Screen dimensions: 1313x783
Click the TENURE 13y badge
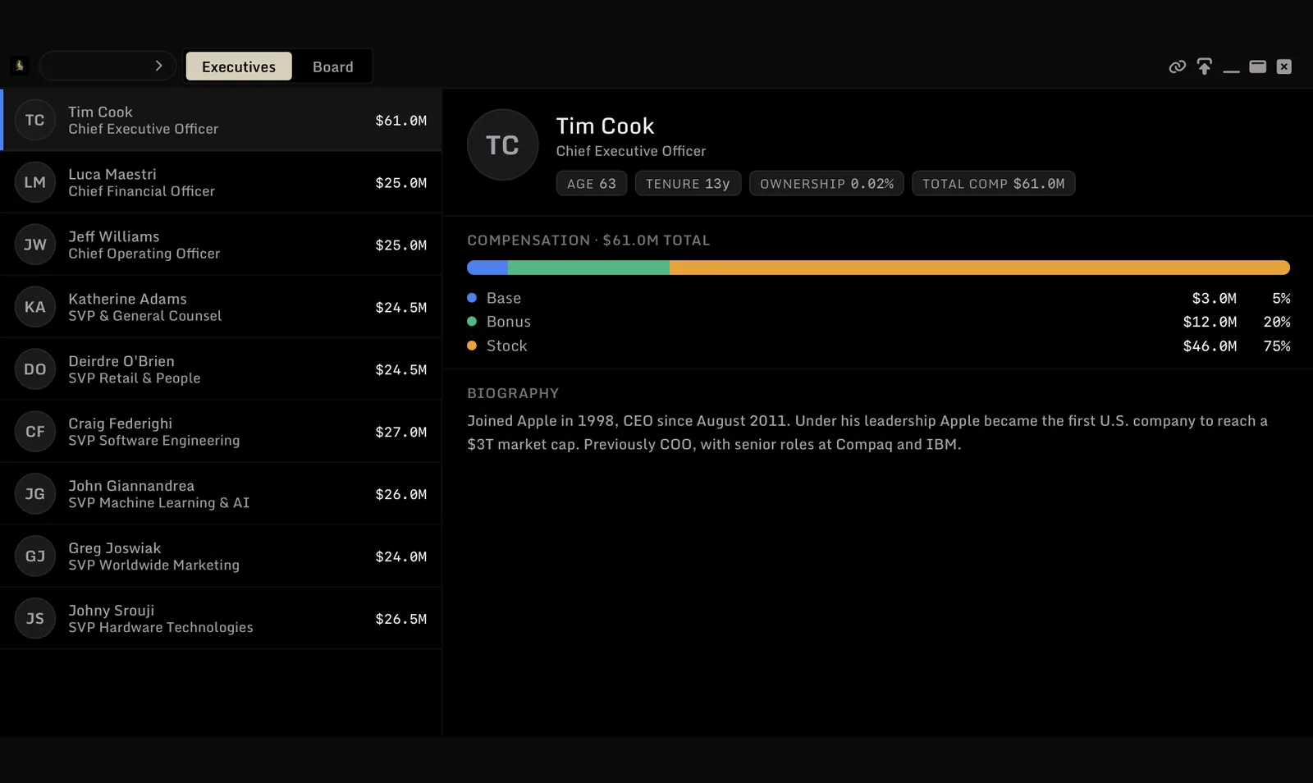pyautogui.click(x=688, y=183)
